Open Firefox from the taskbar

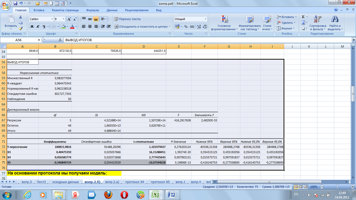pos(108,195)
